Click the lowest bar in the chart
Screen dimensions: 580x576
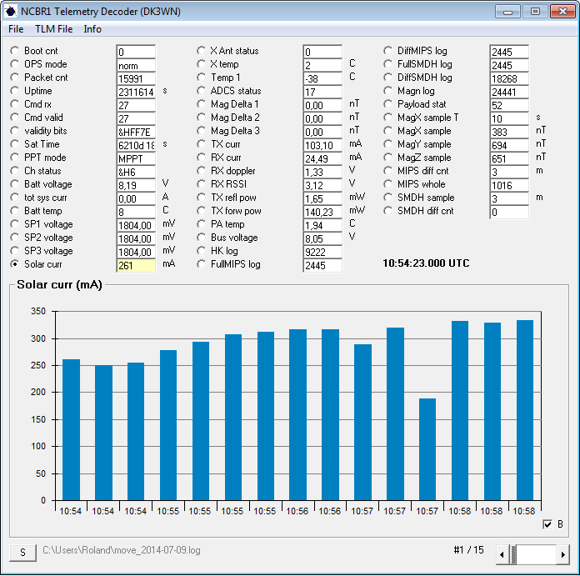click(427, 449)
